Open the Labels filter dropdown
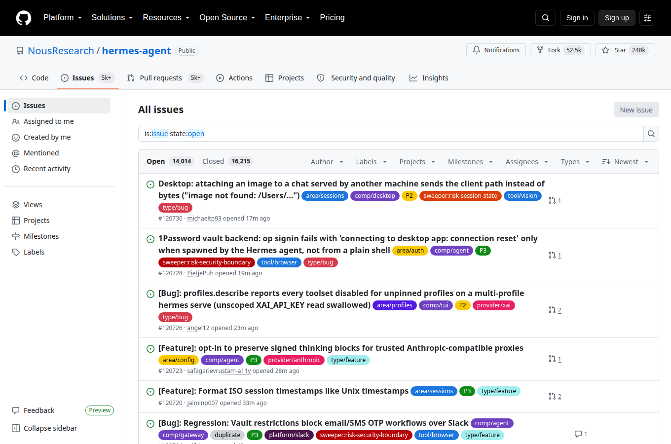This screenshot has width=671, height=444. 371,162
